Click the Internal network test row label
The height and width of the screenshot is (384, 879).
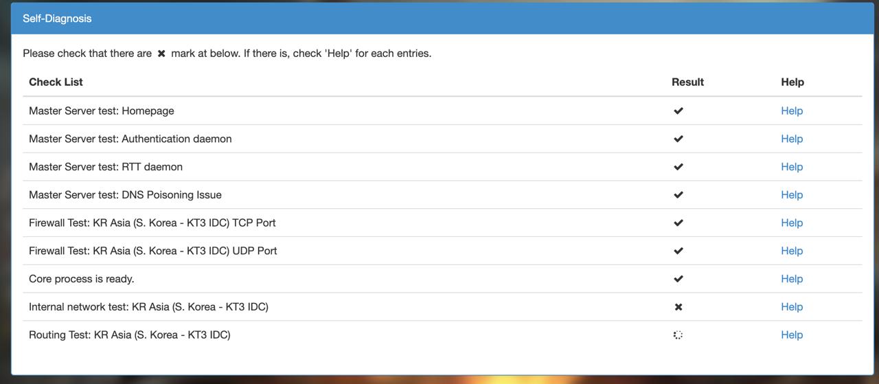coord(148,307)
